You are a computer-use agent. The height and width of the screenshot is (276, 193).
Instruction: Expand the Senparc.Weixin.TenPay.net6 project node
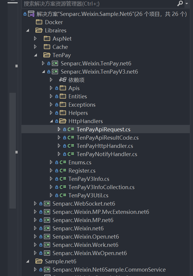43,63
